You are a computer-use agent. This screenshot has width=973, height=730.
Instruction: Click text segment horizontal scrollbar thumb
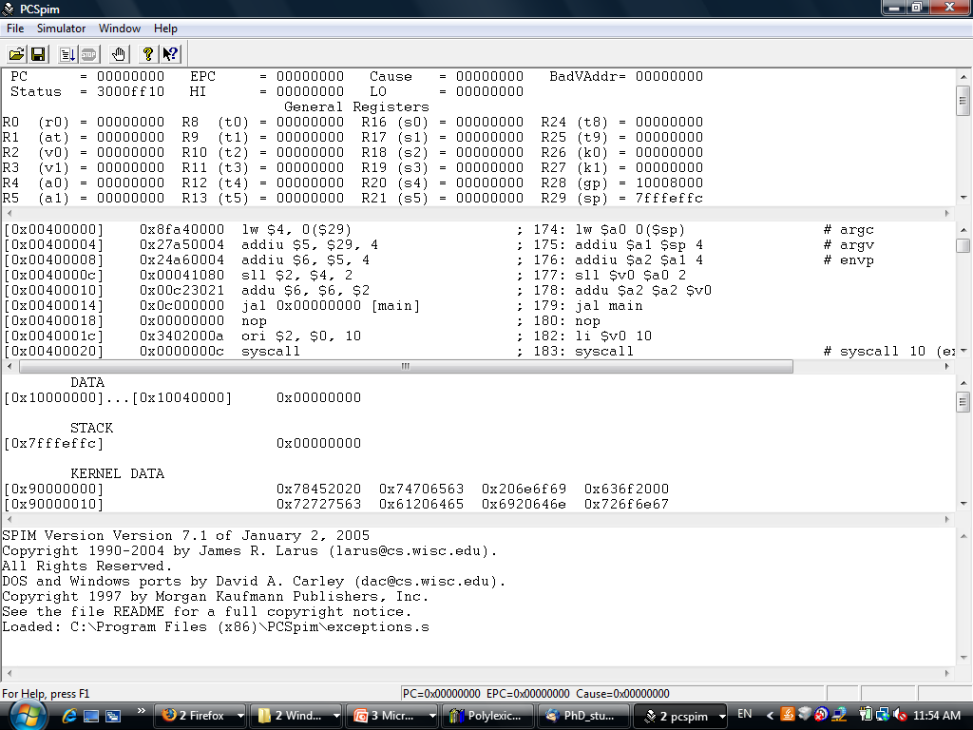tap(406, 366)
